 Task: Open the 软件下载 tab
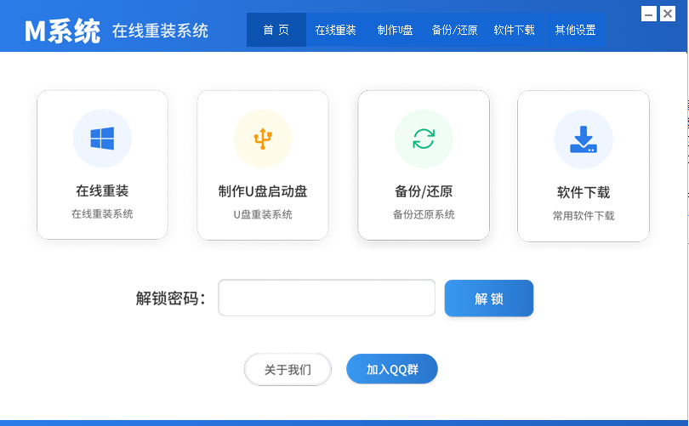pos(514,30)
